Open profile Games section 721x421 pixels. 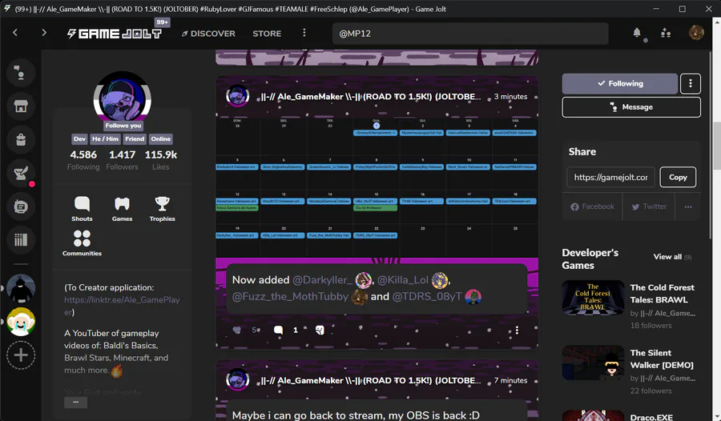[122, 209]
